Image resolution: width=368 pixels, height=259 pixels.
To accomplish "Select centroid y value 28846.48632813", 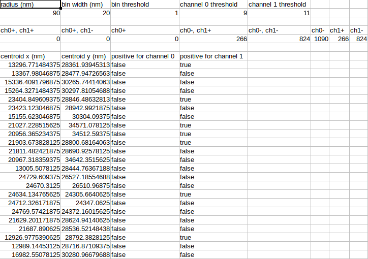I will [86, 100].
